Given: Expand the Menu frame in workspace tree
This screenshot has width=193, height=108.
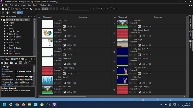Looking at the screenshot, I should tap(4, 28).
